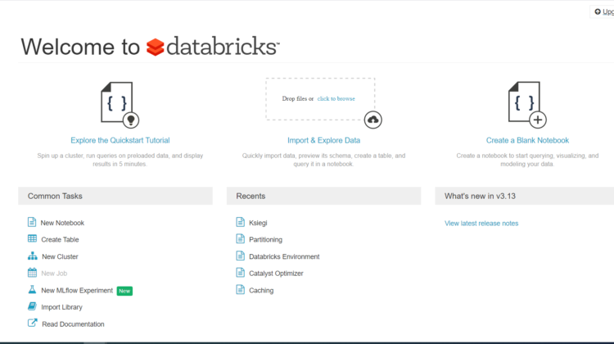This screenshot has height=344, width=614.
Task: Click the New Notebook document icon
Action: click(x=32, y=222)
